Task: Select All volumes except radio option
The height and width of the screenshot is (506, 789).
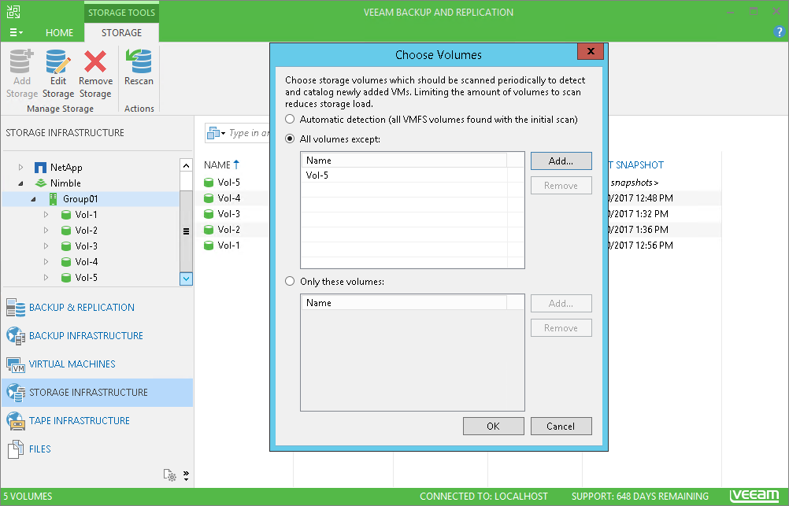Action: (290, 139)
